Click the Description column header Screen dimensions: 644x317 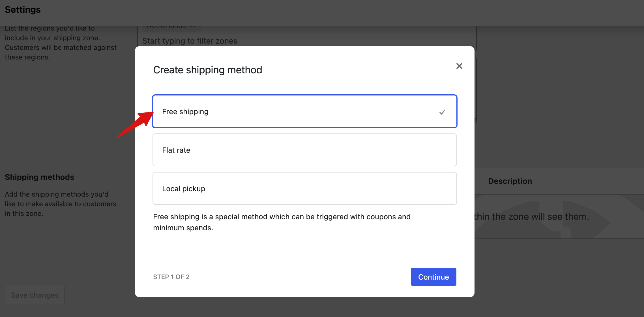tap(510, 181)
